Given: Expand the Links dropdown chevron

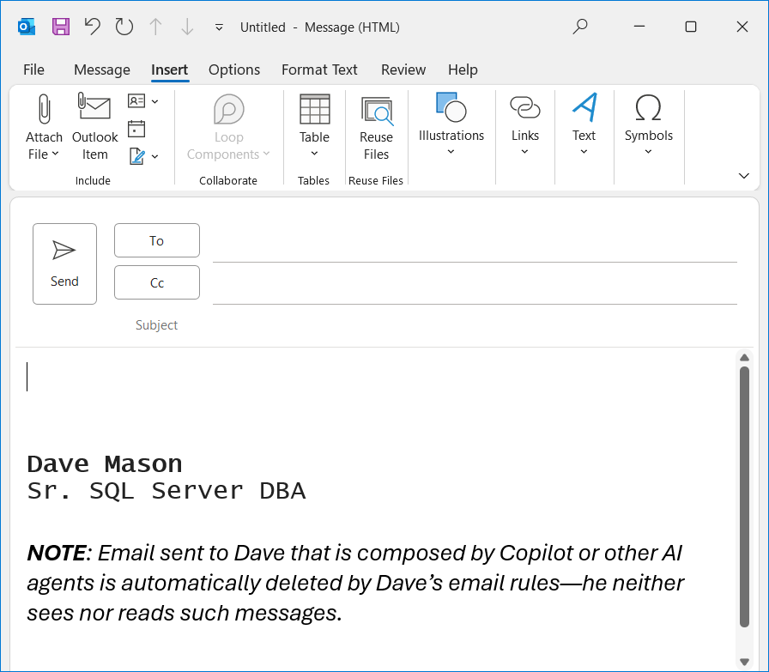Looking at the screenshot, I should pos(524,152).
